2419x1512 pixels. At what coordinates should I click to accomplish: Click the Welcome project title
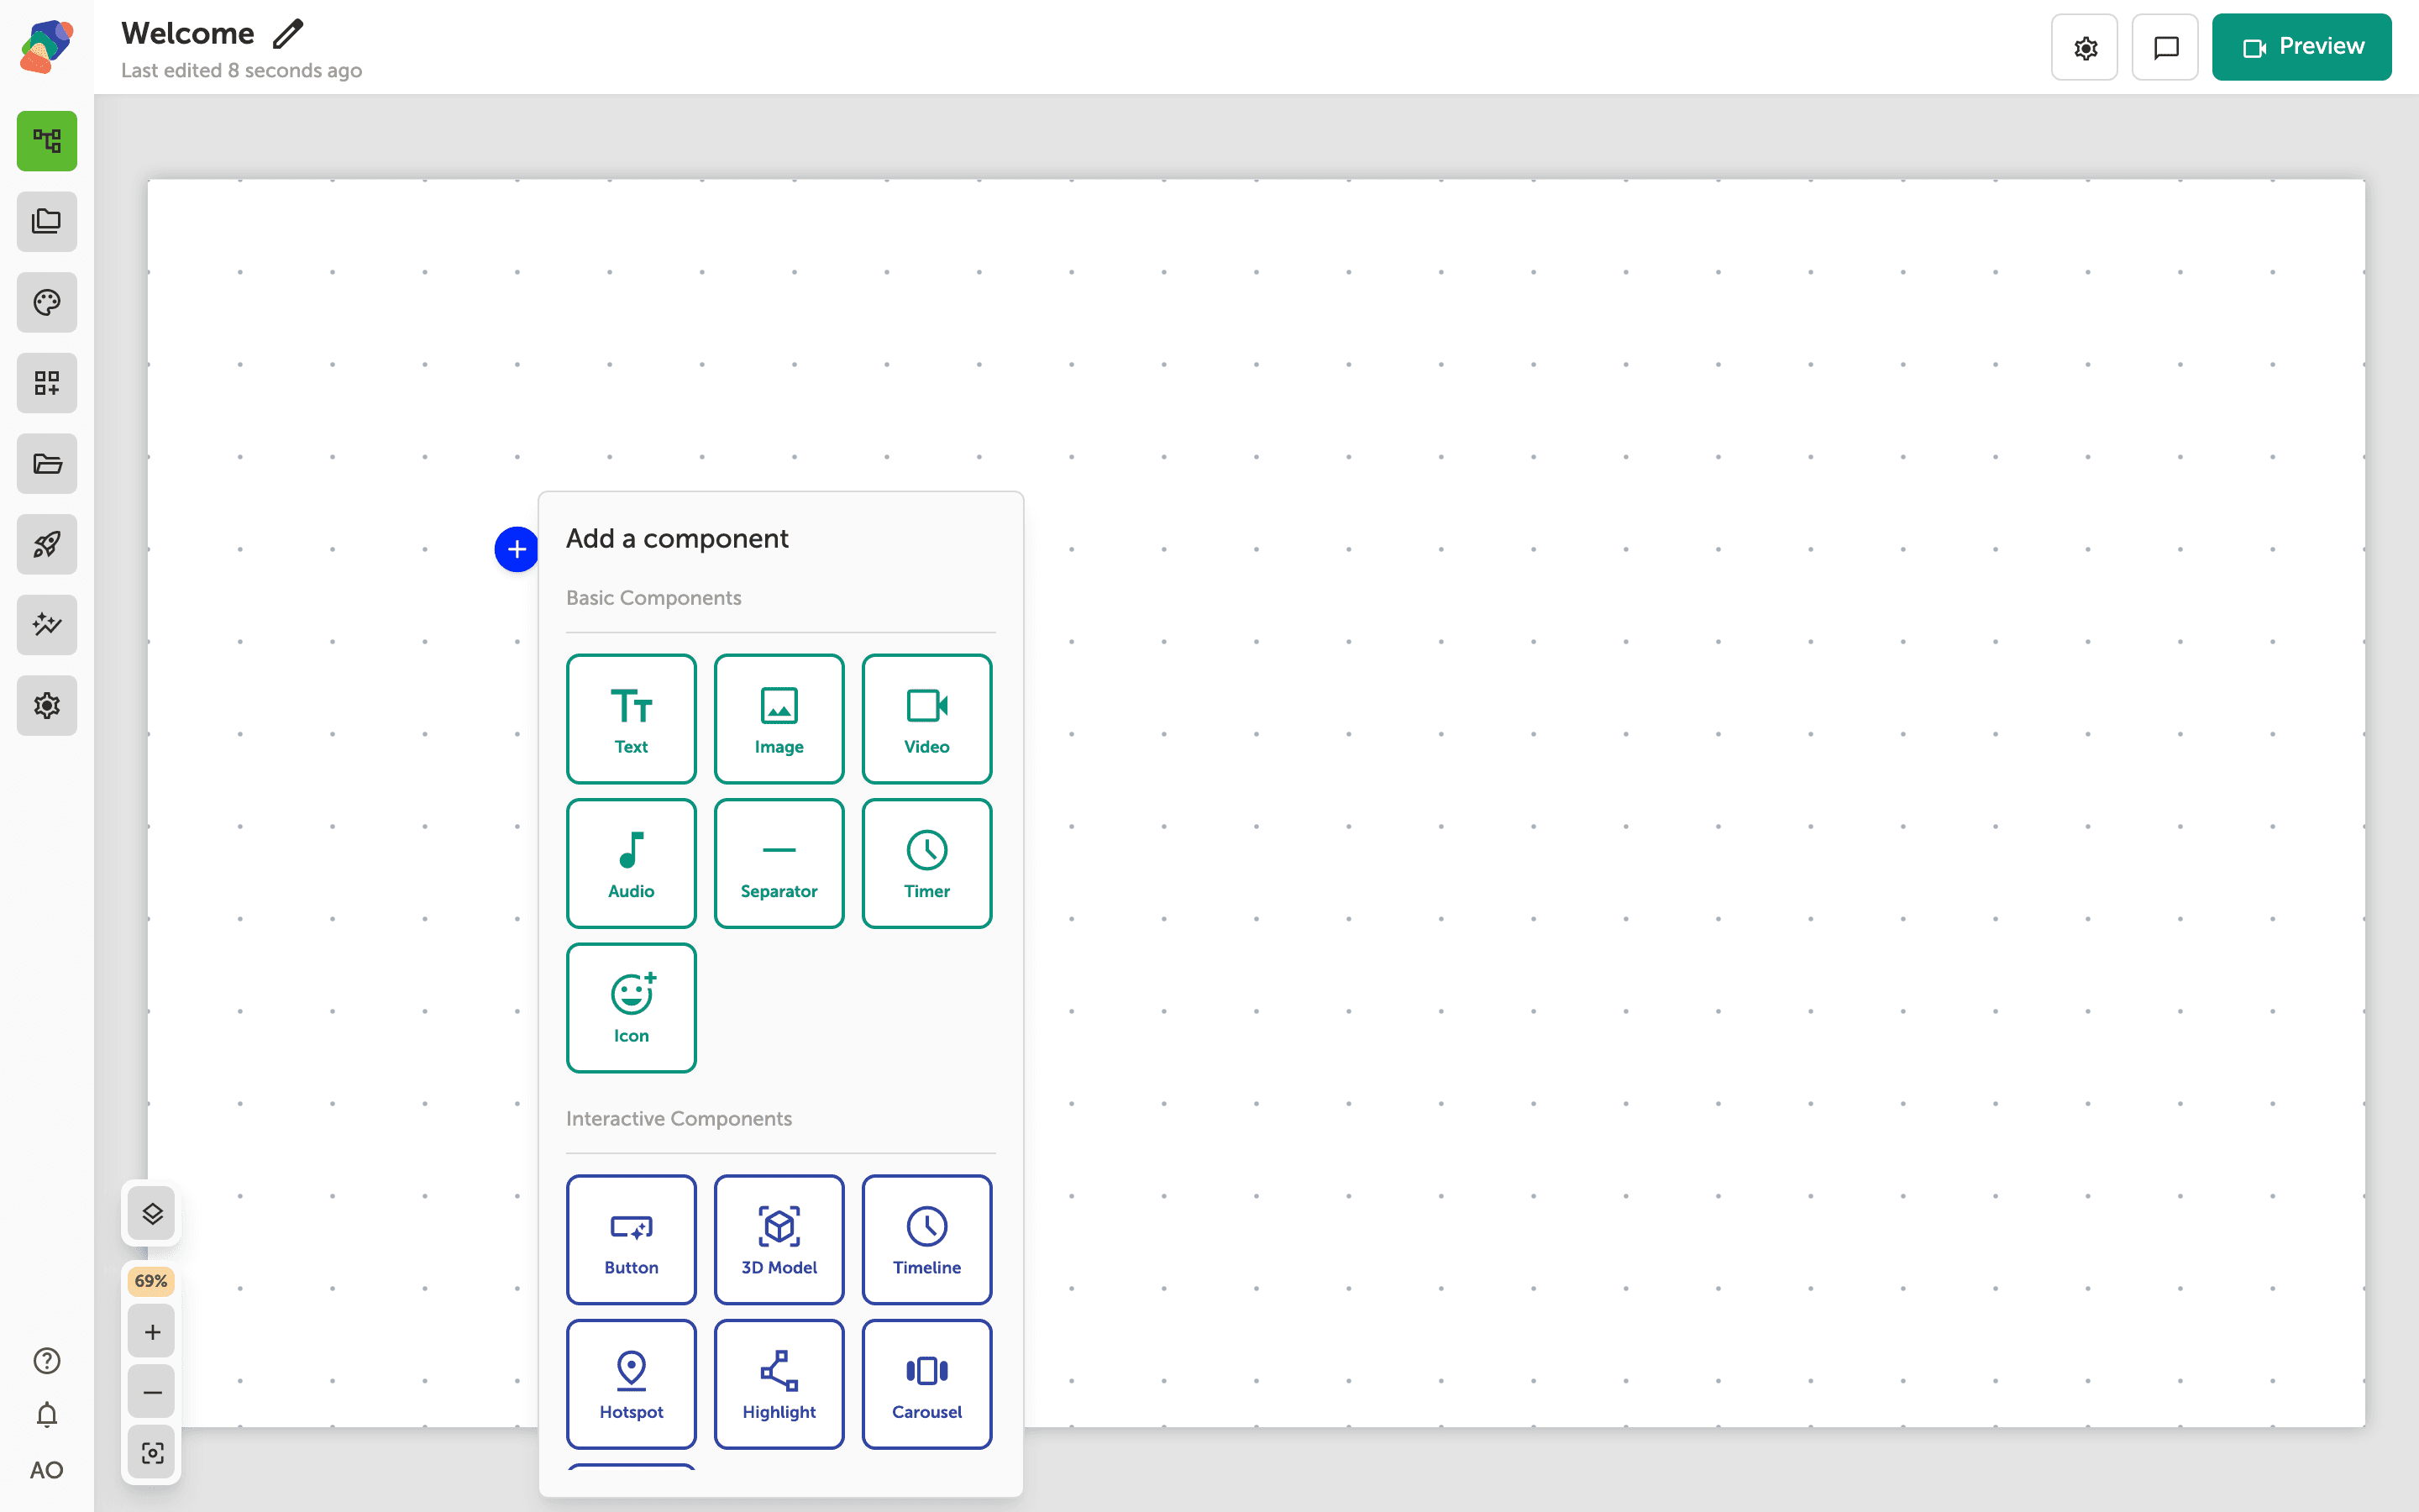click(188, 33)
